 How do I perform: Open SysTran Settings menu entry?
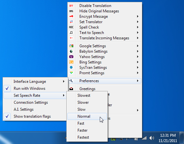pos(105,68)
